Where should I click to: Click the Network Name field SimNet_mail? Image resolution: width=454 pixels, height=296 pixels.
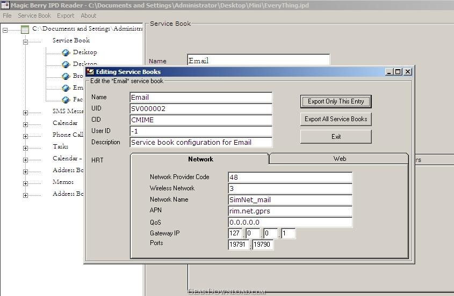point(290,199)
